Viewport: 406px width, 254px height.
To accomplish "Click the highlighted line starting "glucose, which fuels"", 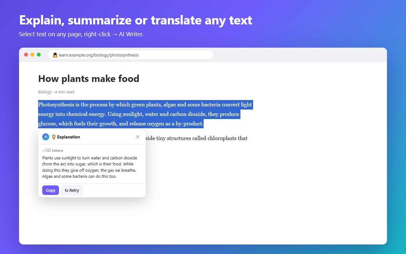I will [x=121, y=124].
